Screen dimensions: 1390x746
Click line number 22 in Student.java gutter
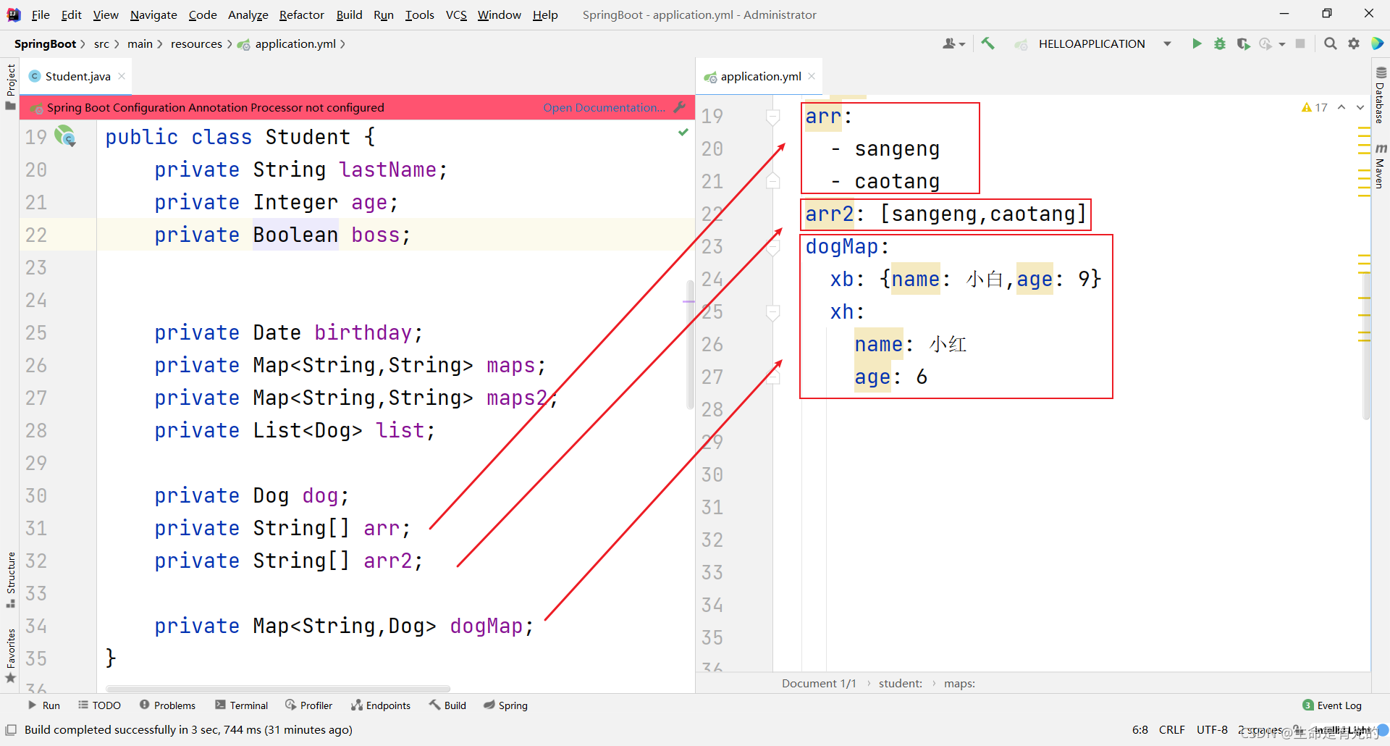tap(36, 235)
